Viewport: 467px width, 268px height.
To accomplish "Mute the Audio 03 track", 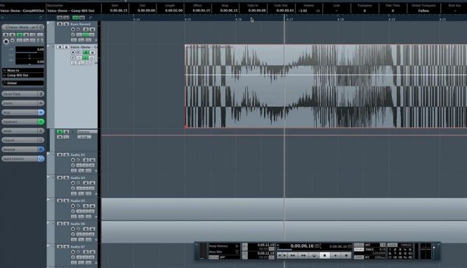I will 60,154.
